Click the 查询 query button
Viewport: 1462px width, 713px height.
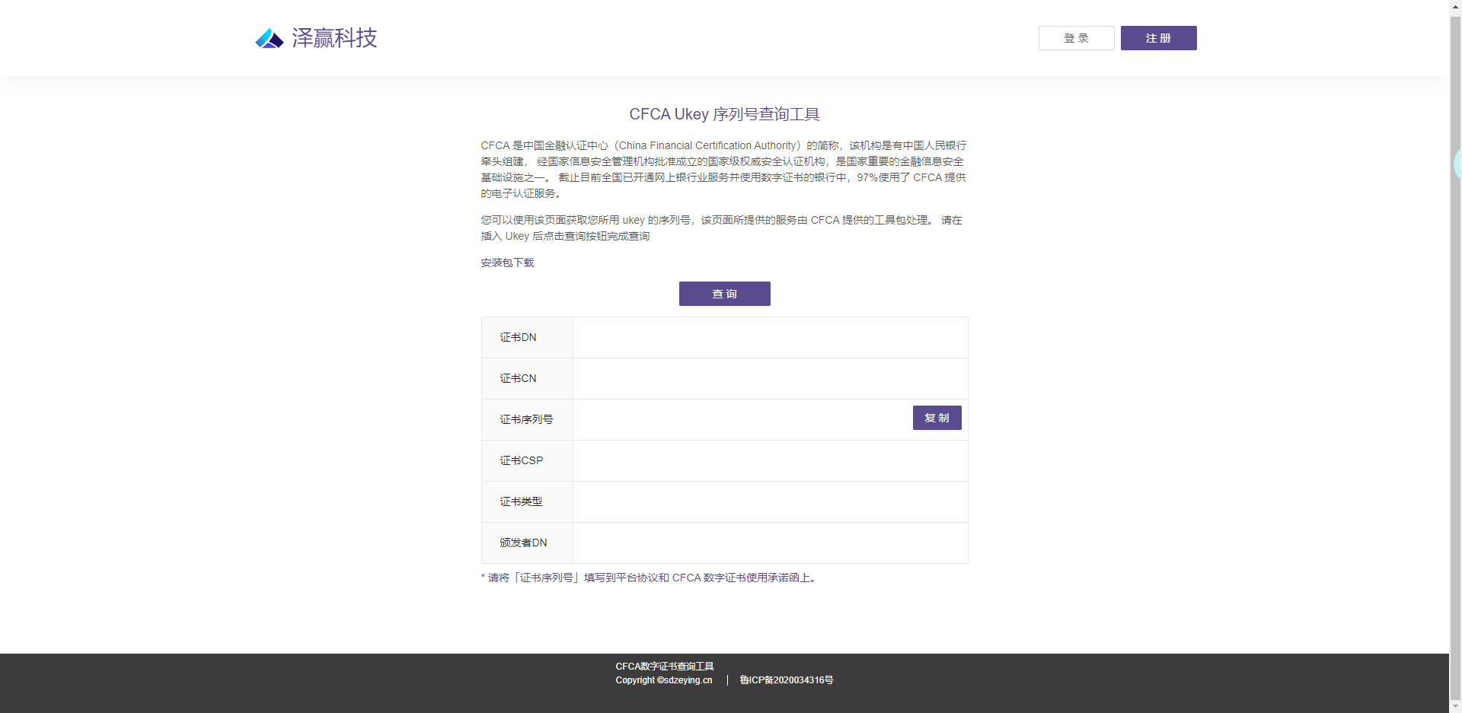tap(724, 294)
